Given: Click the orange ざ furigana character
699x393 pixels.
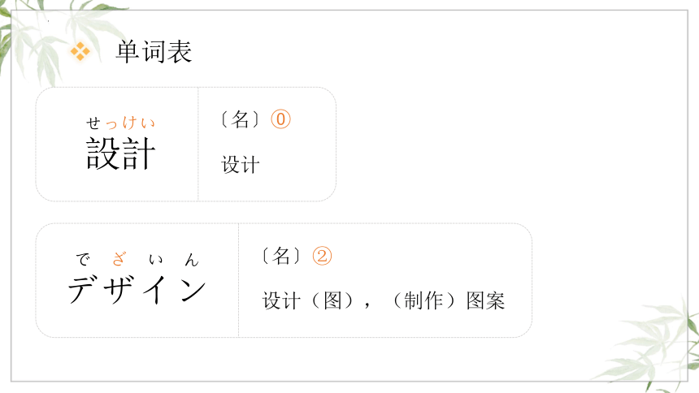Looking at the screenshot, I should (x=119, y=259).
